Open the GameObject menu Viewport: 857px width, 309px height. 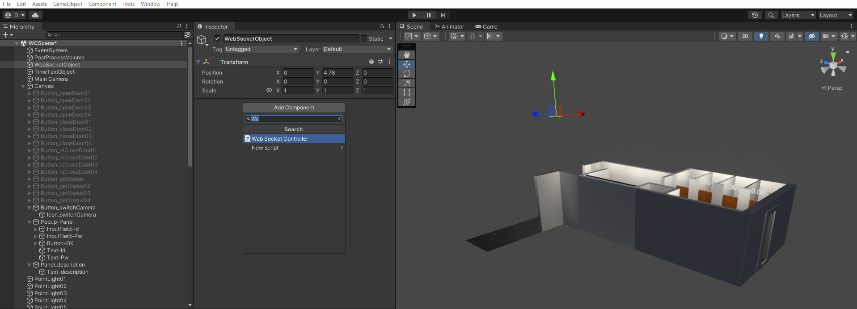(68, 4)
